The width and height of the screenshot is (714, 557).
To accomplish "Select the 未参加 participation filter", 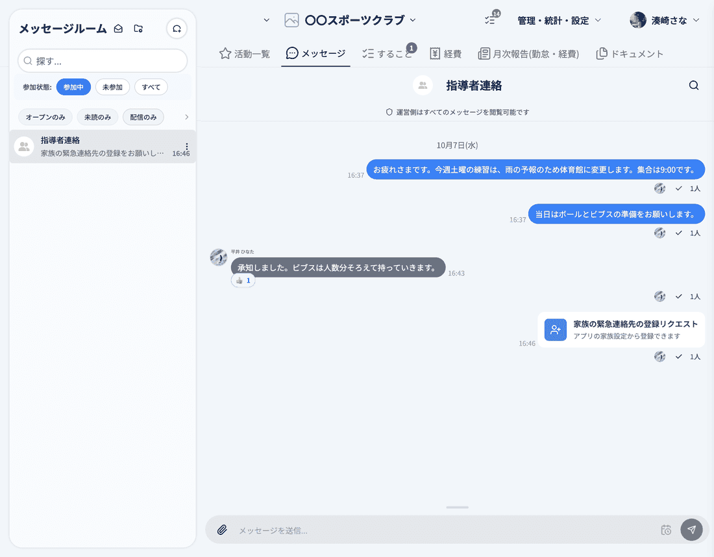I will 112,87.
